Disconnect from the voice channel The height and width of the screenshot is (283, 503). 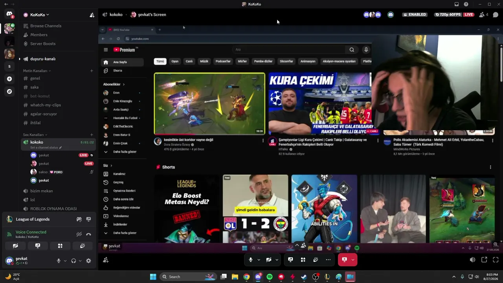88,234
